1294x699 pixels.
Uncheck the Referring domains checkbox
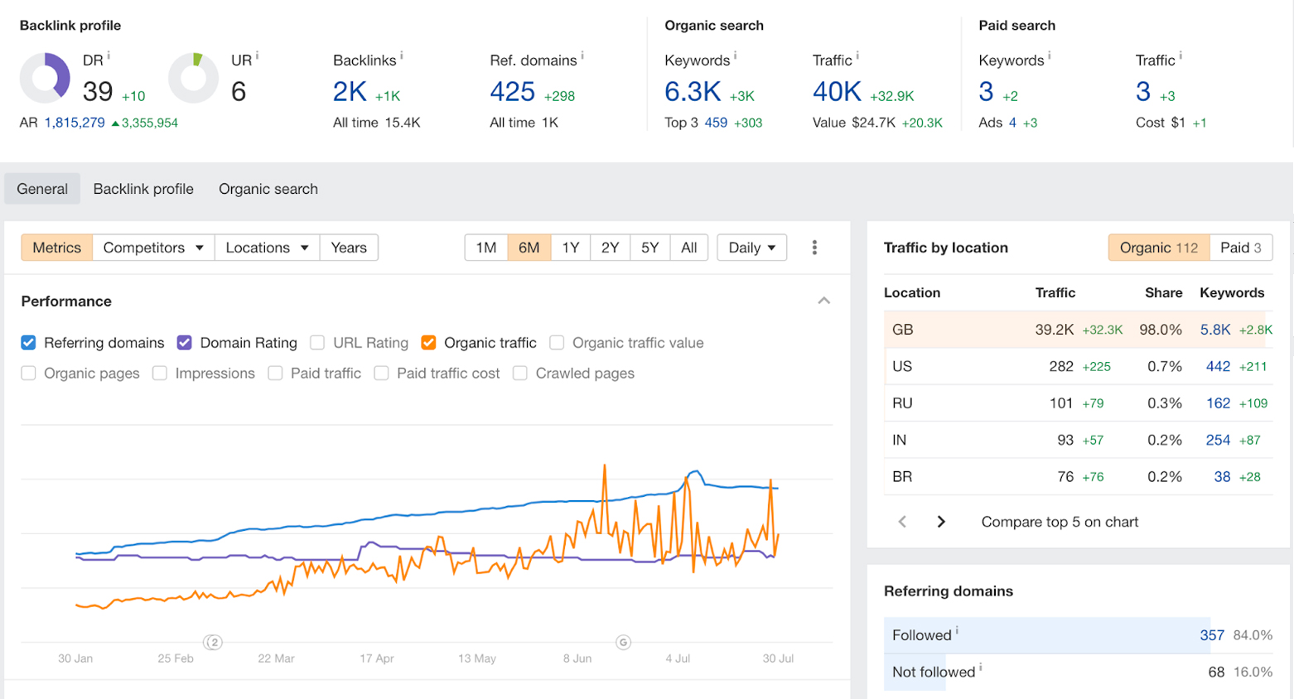tap(29, 343)
